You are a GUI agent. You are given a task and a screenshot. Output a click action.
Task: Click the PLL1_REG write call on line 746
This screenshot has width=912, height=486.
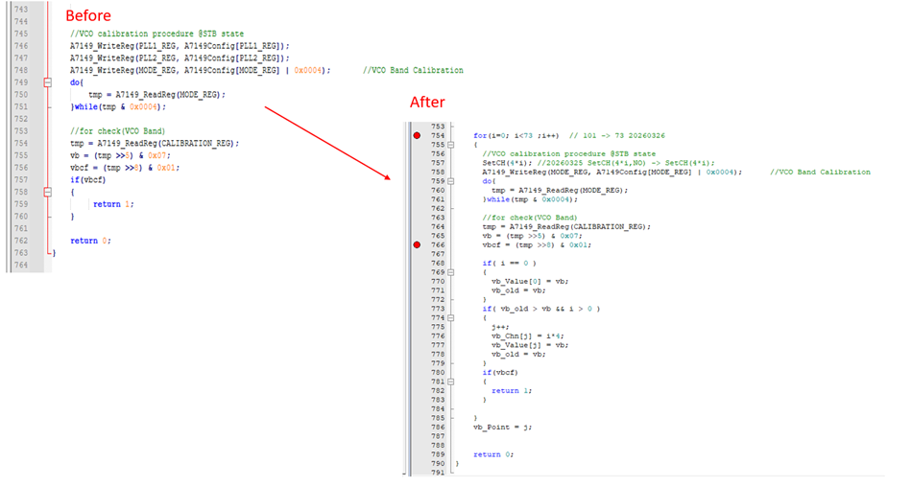click(x=179, y=46)
